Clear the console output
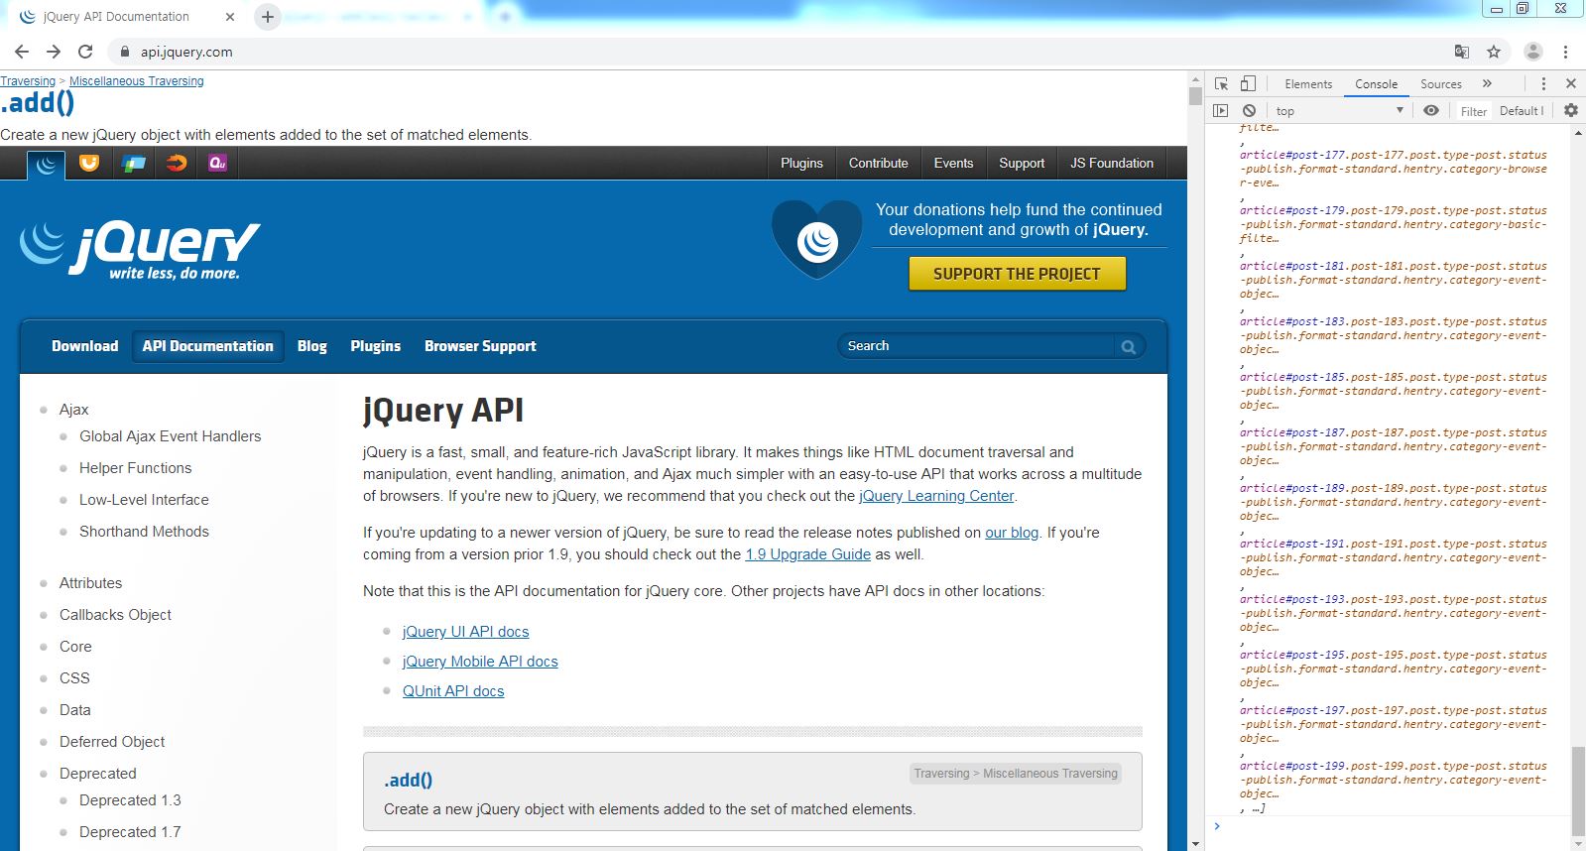 [x=1249, y=111]
